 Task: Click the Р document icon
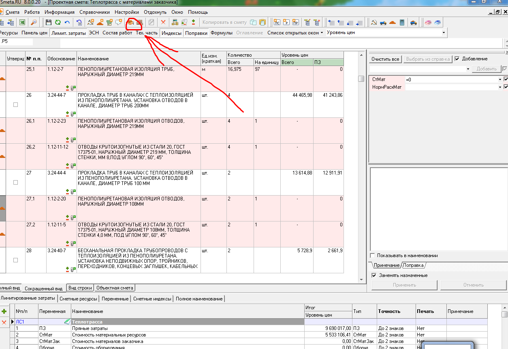[286, 22]
